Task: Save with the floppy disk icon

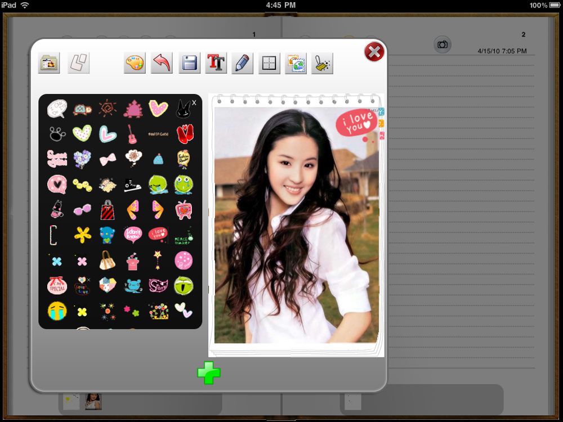Action: coord(190,63)
